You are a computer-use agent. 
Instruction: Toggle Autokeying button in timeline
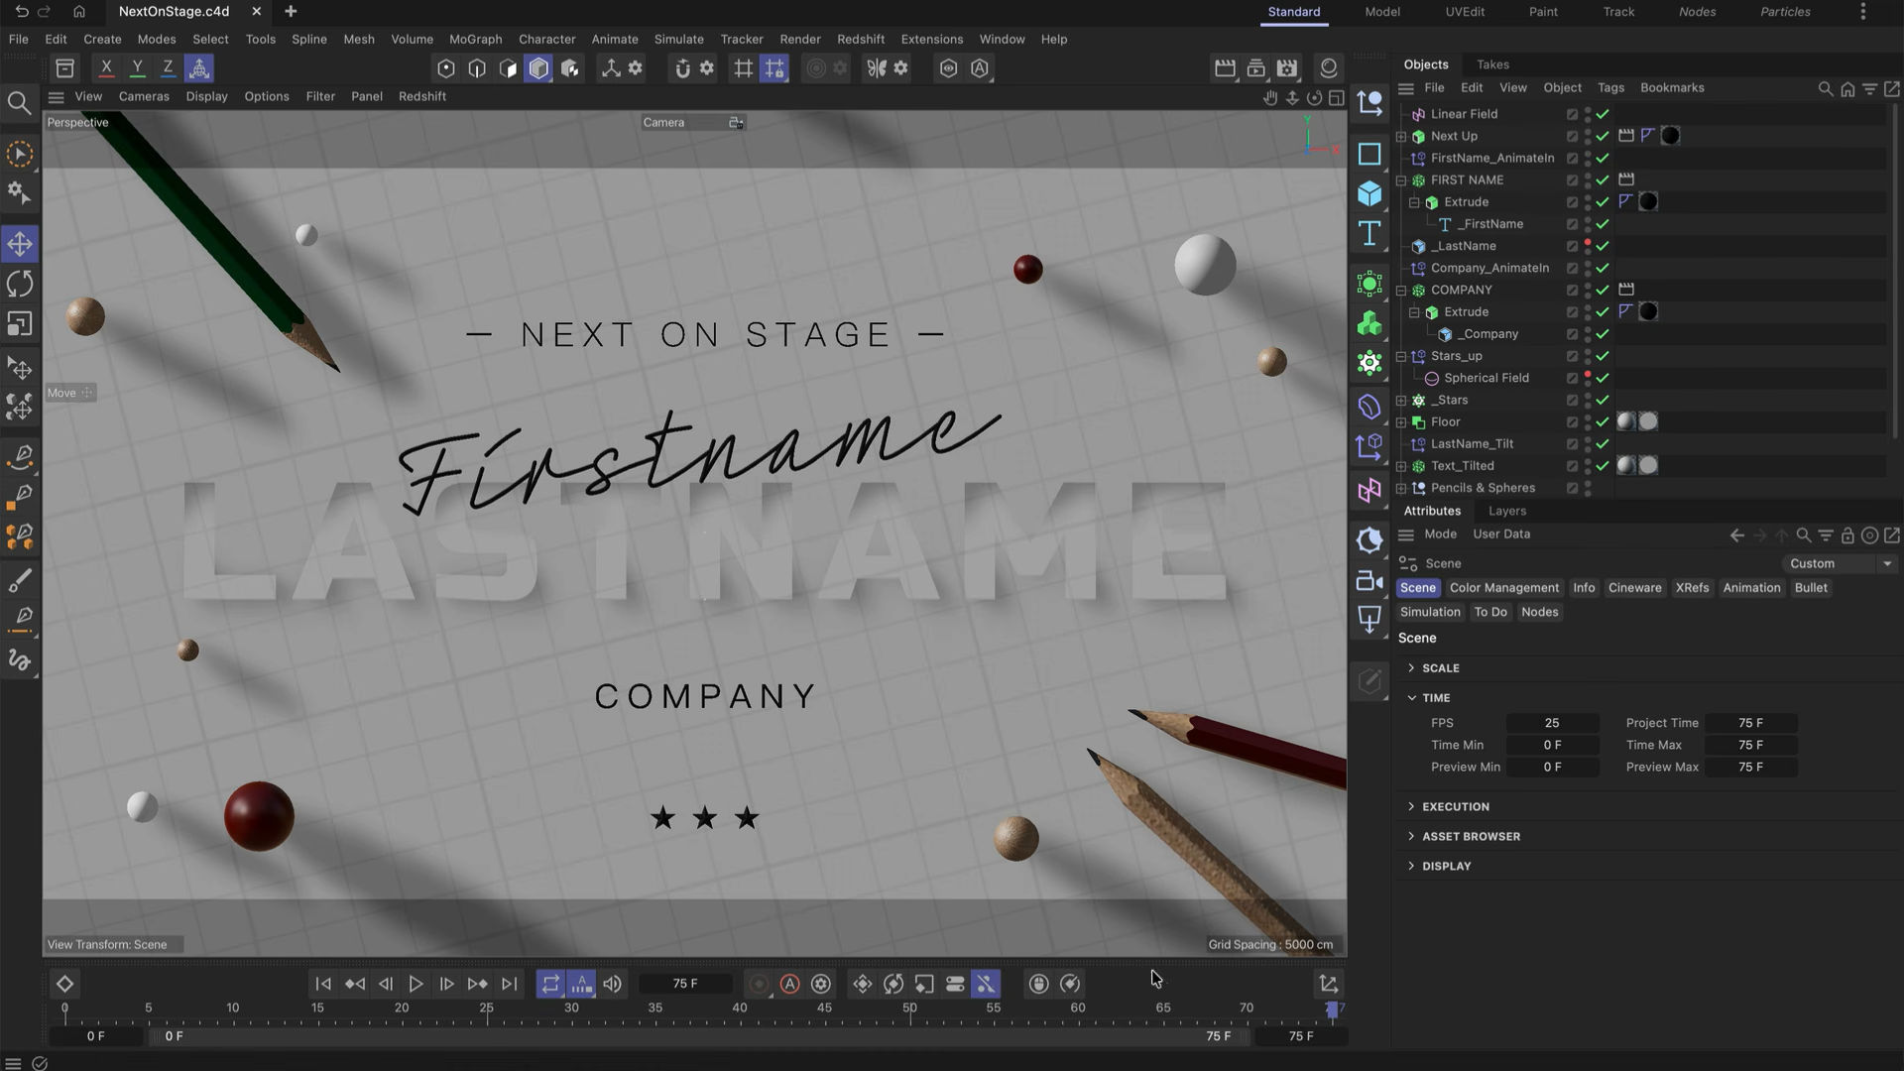click(x=789, y=984)
